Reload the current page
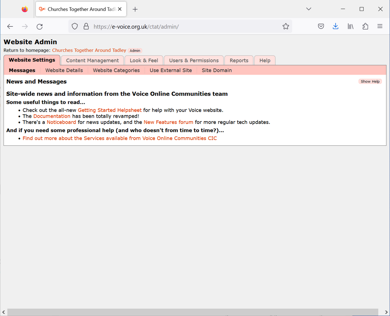The width and height of the screenshot is (390, 316). click(x=40, y=26)
